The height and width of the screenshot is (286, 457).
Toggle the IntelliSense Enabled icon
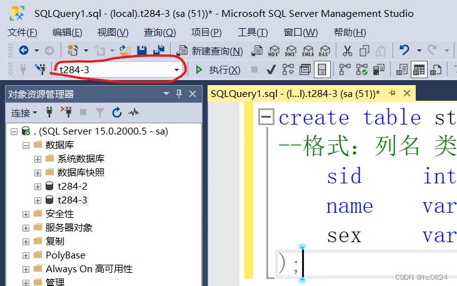coord(322,69)
